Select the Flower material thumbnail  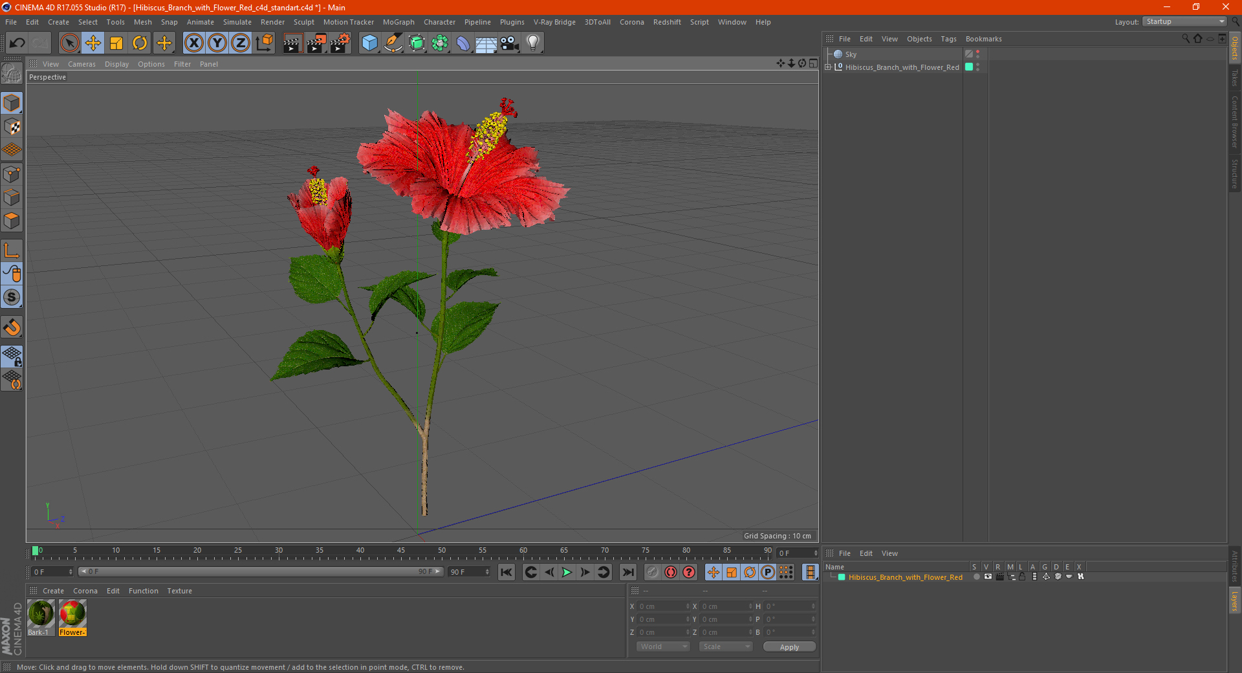tap(72, 614)
